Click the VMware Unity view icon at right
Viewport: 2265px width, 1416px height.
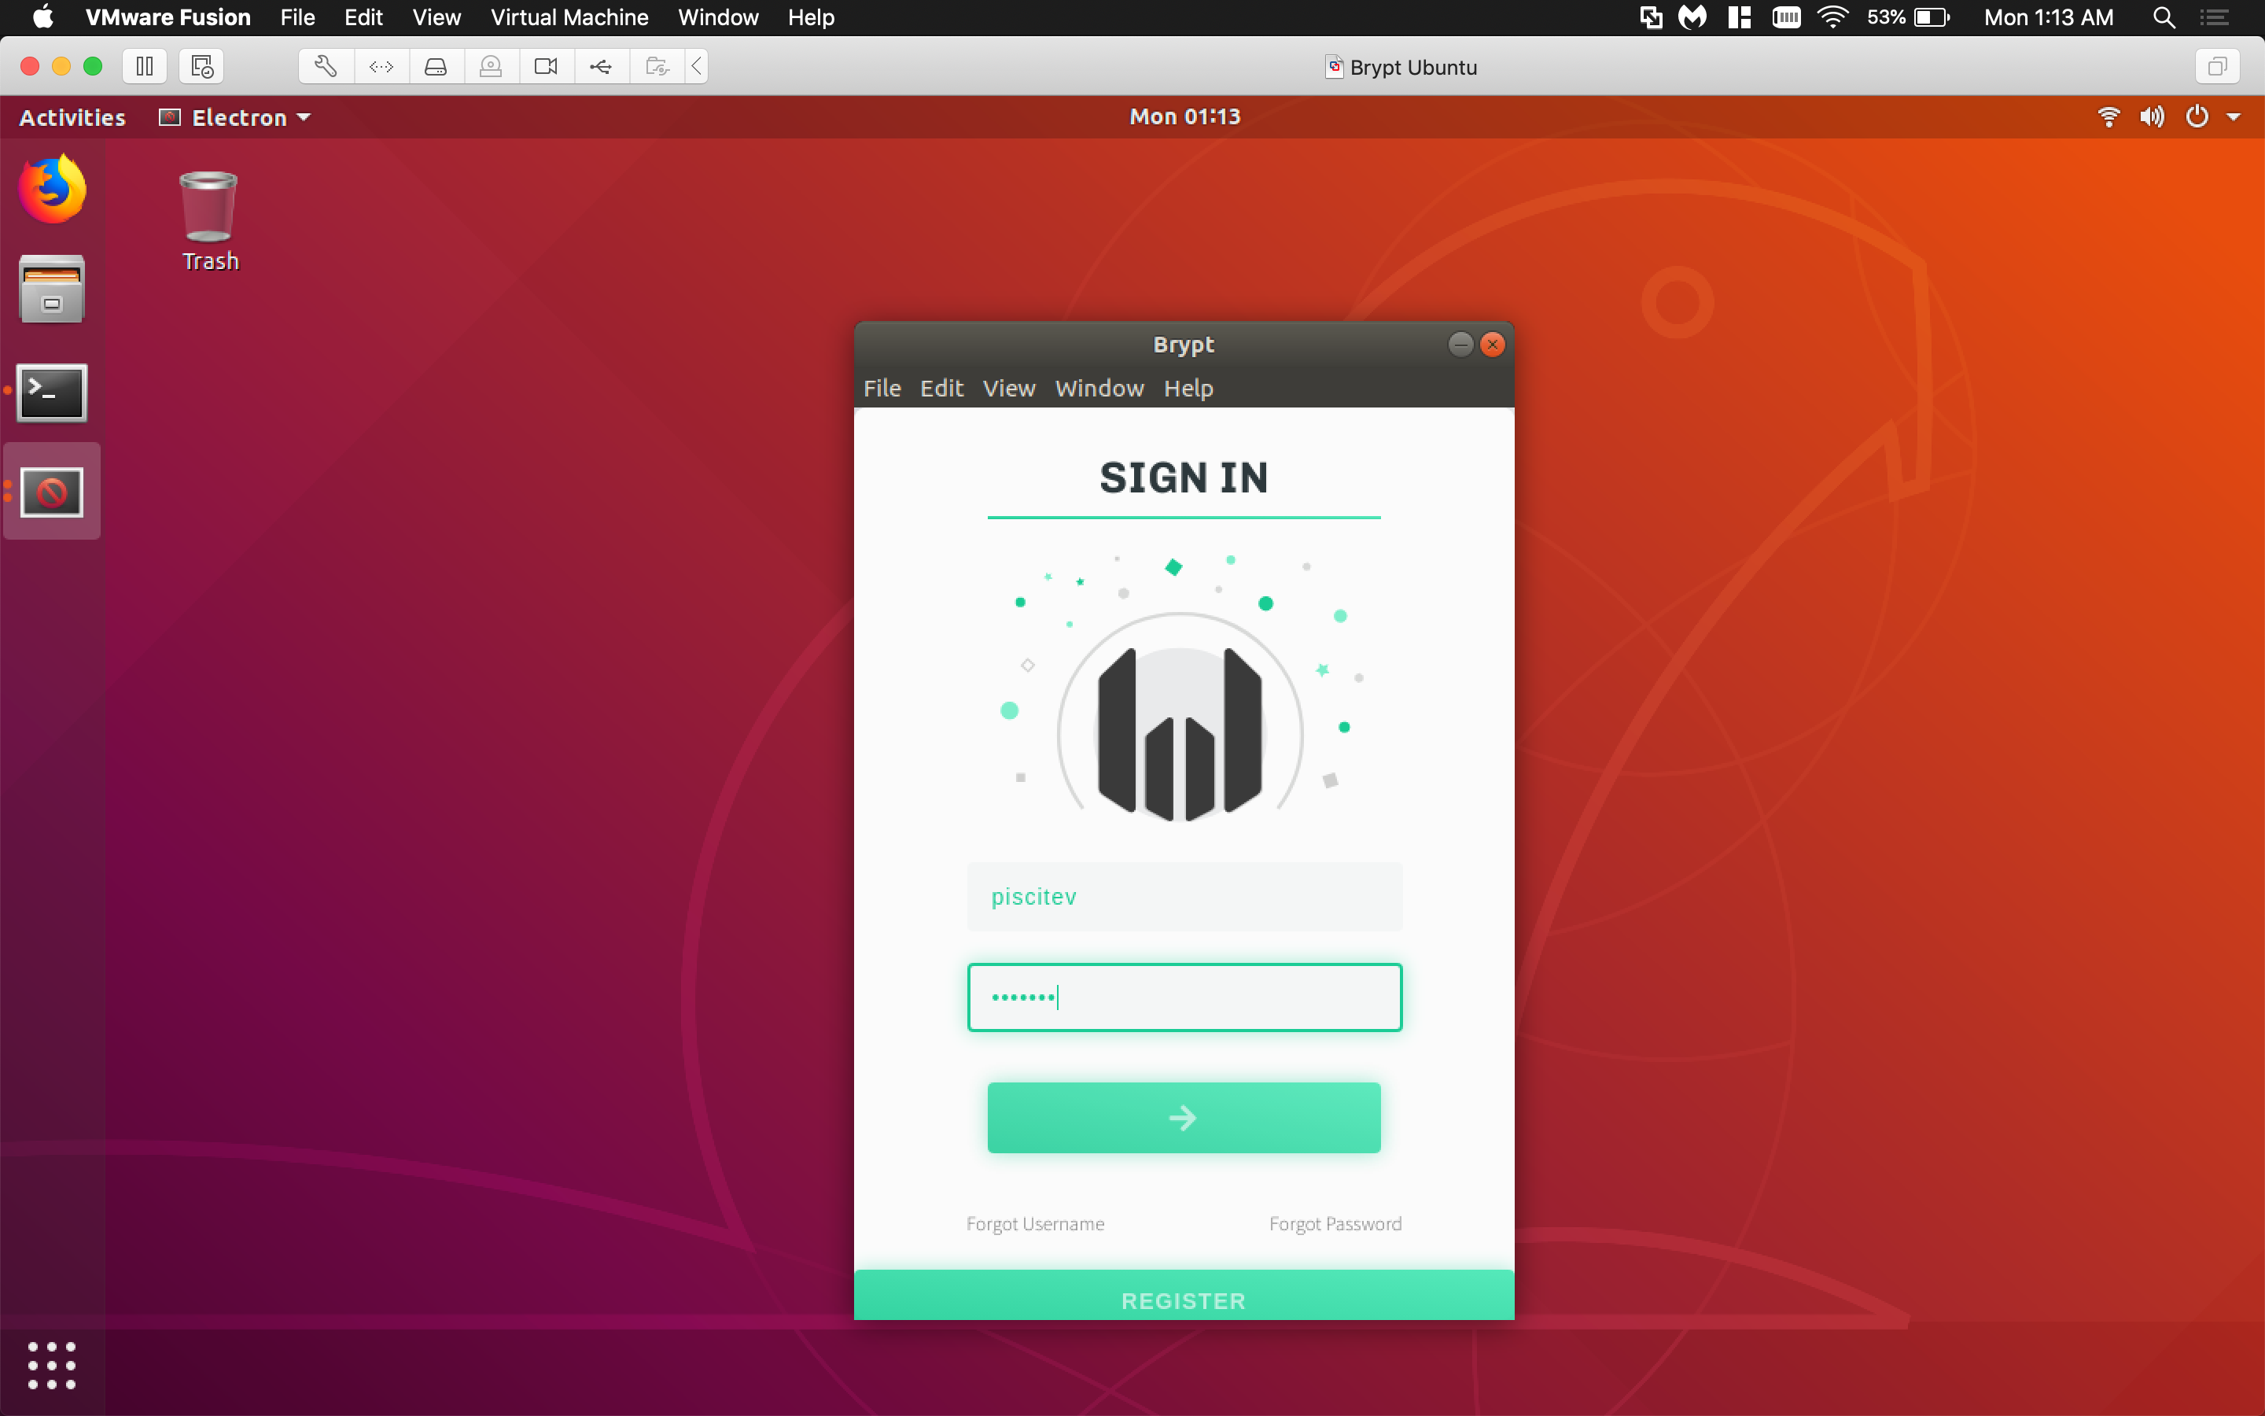click(2217, 67)
